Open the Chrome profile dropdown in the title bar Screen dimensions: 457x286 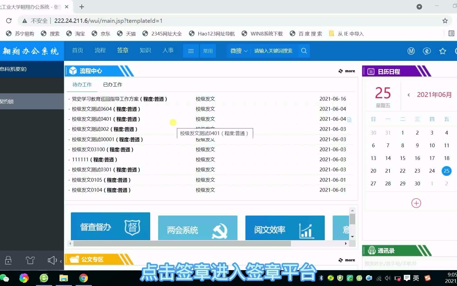[419, 7]
